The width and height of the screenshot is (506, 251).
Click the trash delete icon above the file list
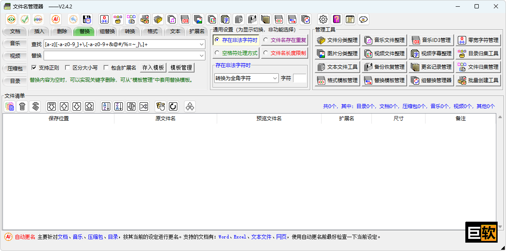click(x=23, y=106)
